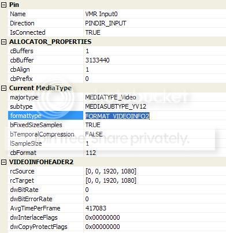Select the cbPrefix property label
This screenshot has width=226, height=233.
[21, 79]
